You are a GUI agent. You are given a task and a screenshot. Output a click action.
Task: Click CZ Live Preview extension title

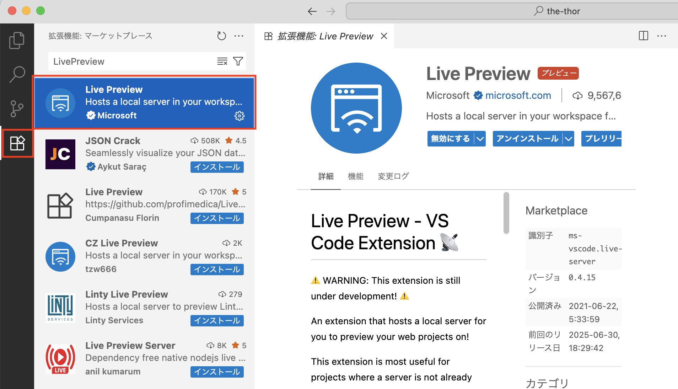click(122, 243)
